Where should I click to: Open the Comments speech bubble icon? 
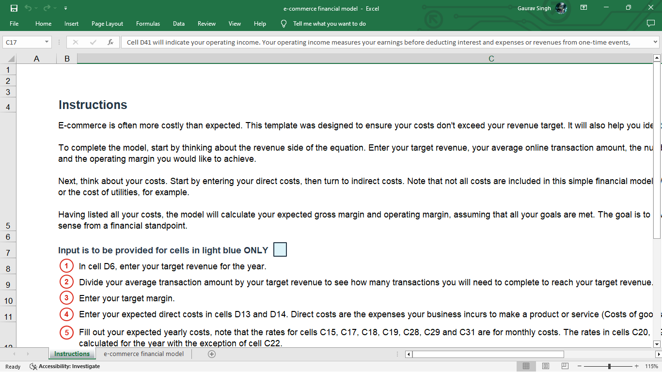[650, 24]
